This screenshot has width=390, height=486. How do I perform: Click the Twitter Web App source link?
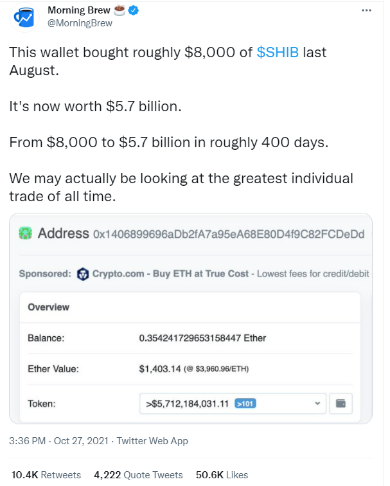tap(152, 441)
